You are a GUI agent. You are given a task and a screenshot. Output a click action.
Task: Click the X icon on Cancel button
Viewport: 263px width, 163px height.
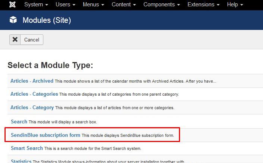pyautogui.click(x=15, y=40)
